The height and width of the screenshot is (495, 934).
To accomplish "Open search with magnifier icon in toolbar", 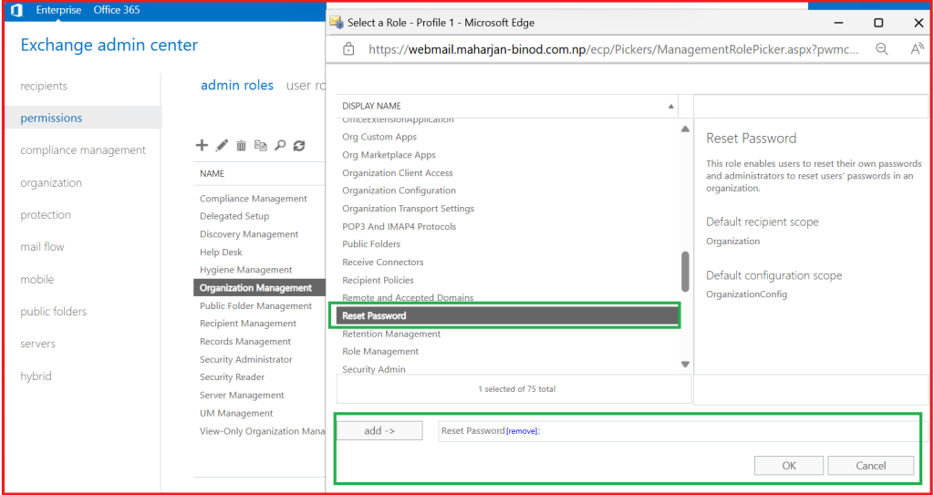I will coord(280,145).
